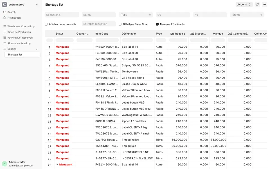Click the 576.000 Qté Requise value
The image size is (270, 169).
(181, 65)
